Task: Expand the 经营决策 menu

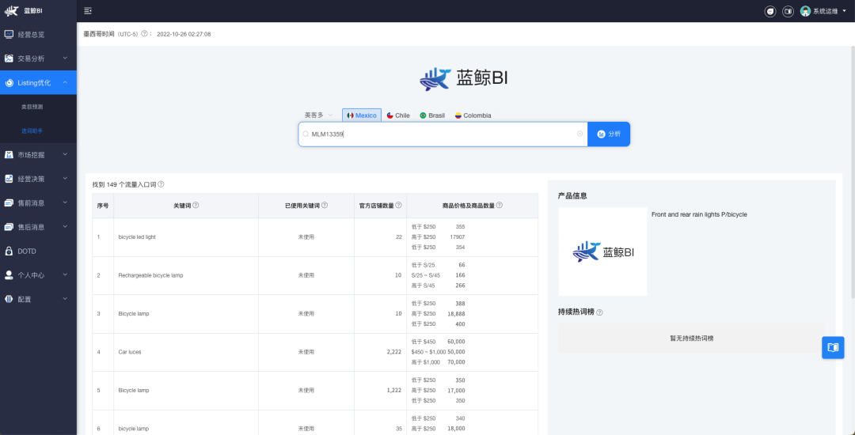Action: pyautogui.click(x=38, y=179)
